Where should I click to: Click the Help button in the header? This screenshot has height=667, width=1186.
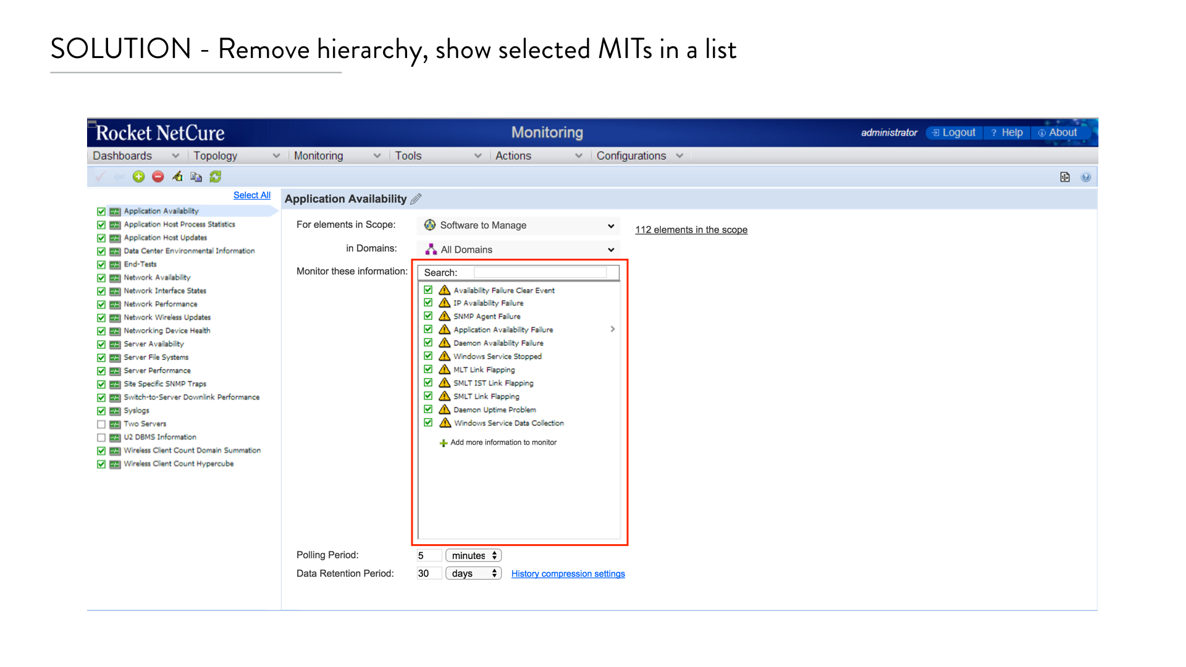[x=1007, y=133]
